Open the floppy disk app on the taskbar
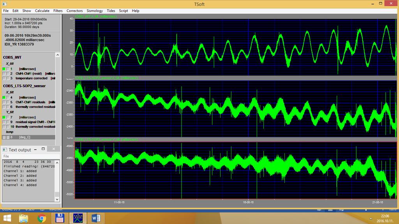 pyautogui.click(x=60, y=218)
